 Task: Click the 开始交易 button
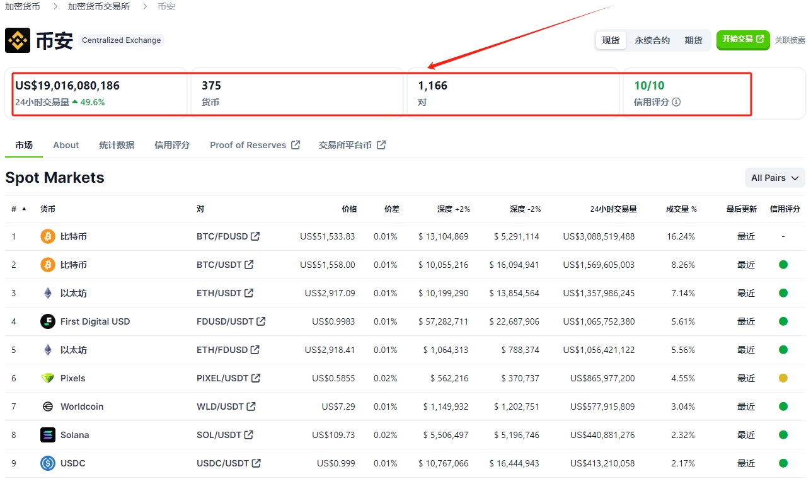pyautogui.click(x=743, y=40)
